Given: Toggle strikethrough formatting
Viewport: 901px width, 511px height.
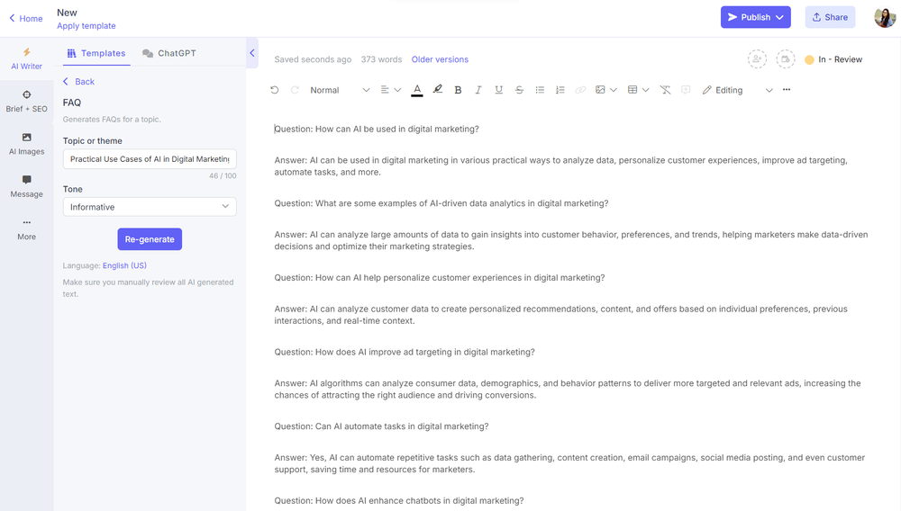Looking at the screenshot, I should coord(519,90).
